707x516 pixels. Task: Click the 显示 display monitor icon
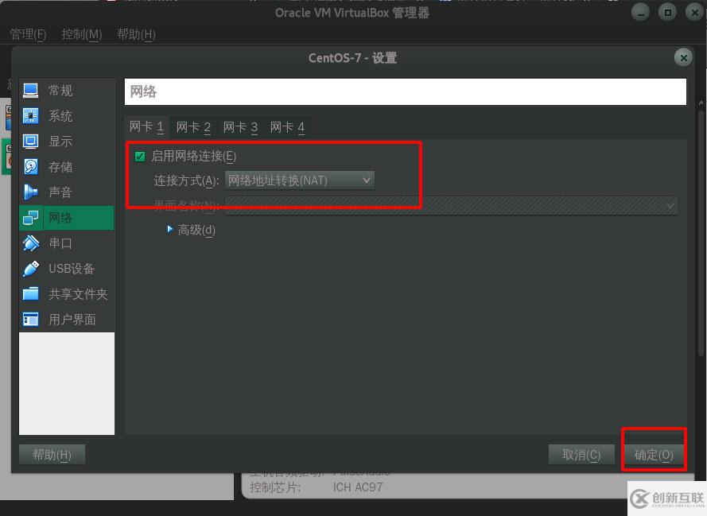click(31, 141)
